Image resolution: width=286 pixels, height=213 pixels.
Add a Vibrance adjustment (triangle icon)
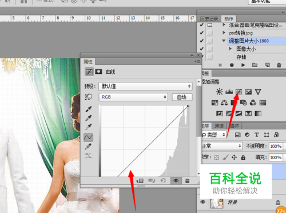coord(258,92)
